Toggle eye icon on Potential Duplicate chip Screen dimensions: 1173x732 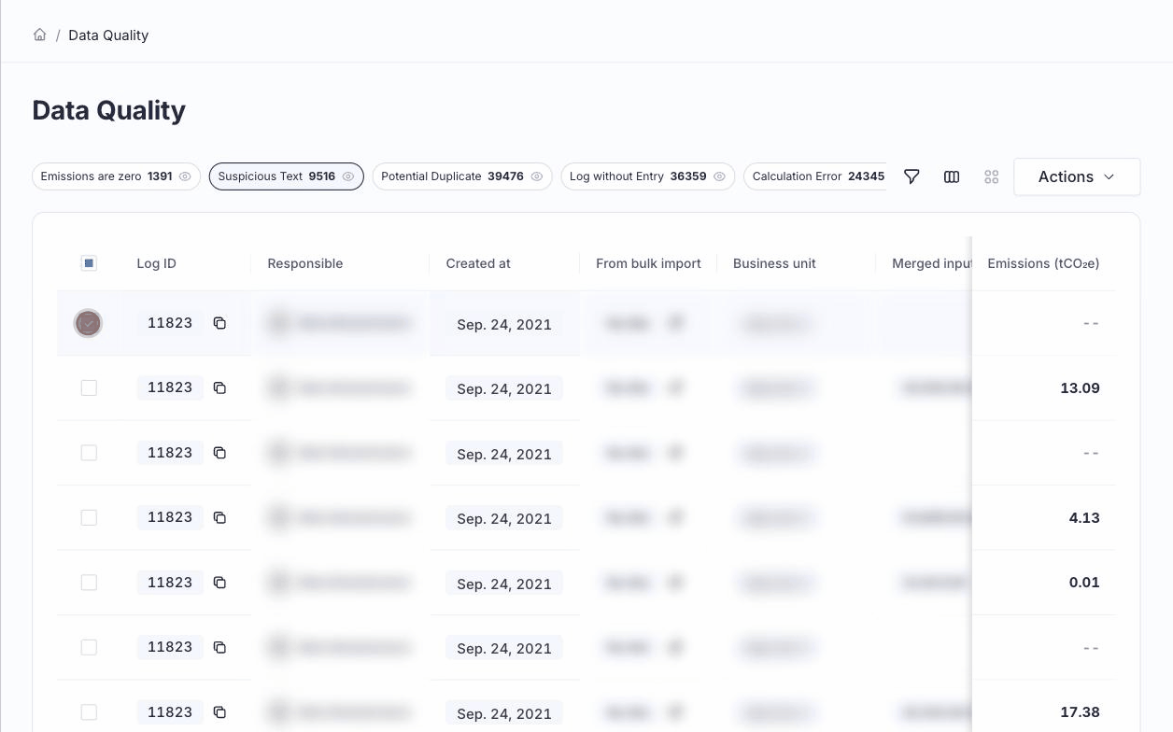click(x=537, y=176)
